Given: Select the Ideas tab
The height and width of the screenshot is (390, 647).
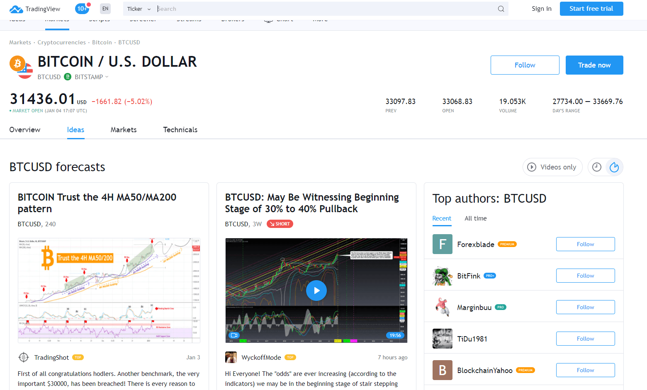Looking at the screenshot, I should click(75, 130).
